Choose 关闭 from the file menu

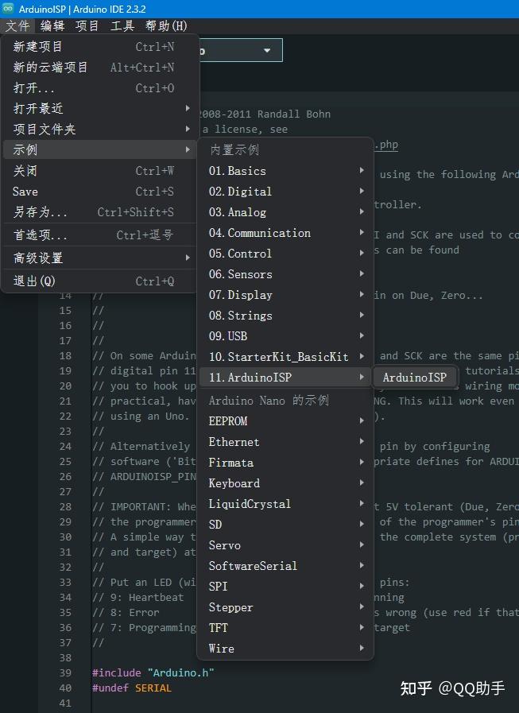point(100,171)
